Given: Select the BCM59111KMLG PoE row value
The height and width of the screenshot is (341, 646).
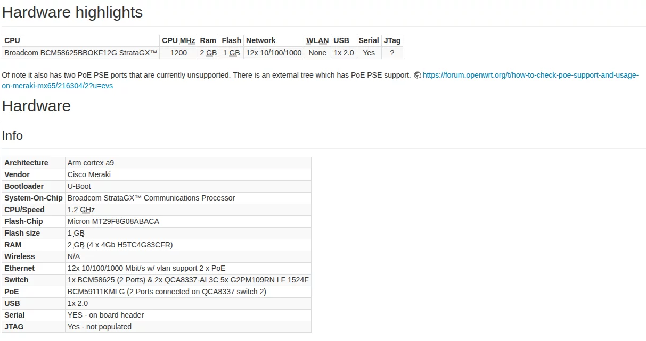Looking at the screenshot, I should (x=166, y=292).
